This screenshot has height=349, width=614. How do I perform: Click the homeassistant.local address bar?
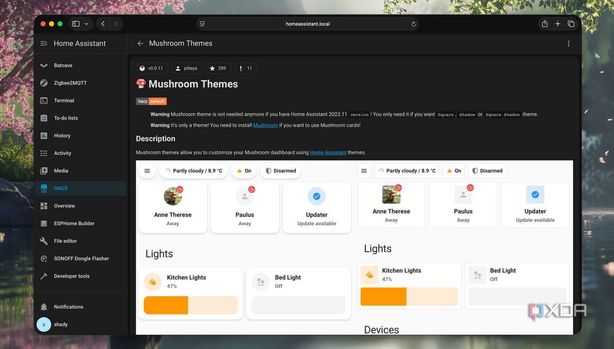308,24
